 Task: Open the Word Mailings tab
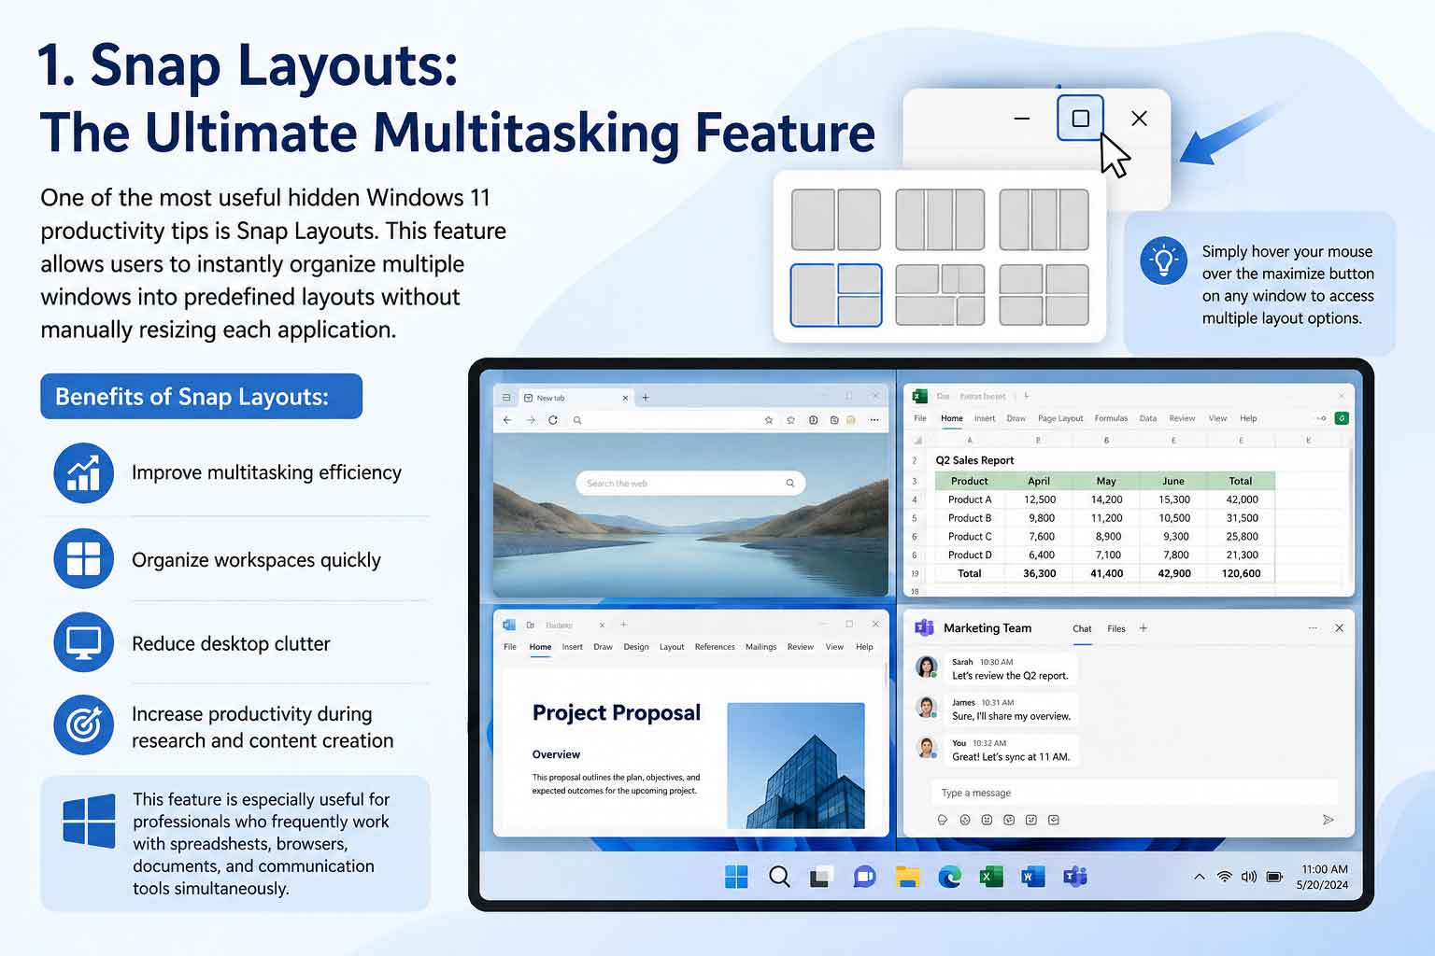761,647
